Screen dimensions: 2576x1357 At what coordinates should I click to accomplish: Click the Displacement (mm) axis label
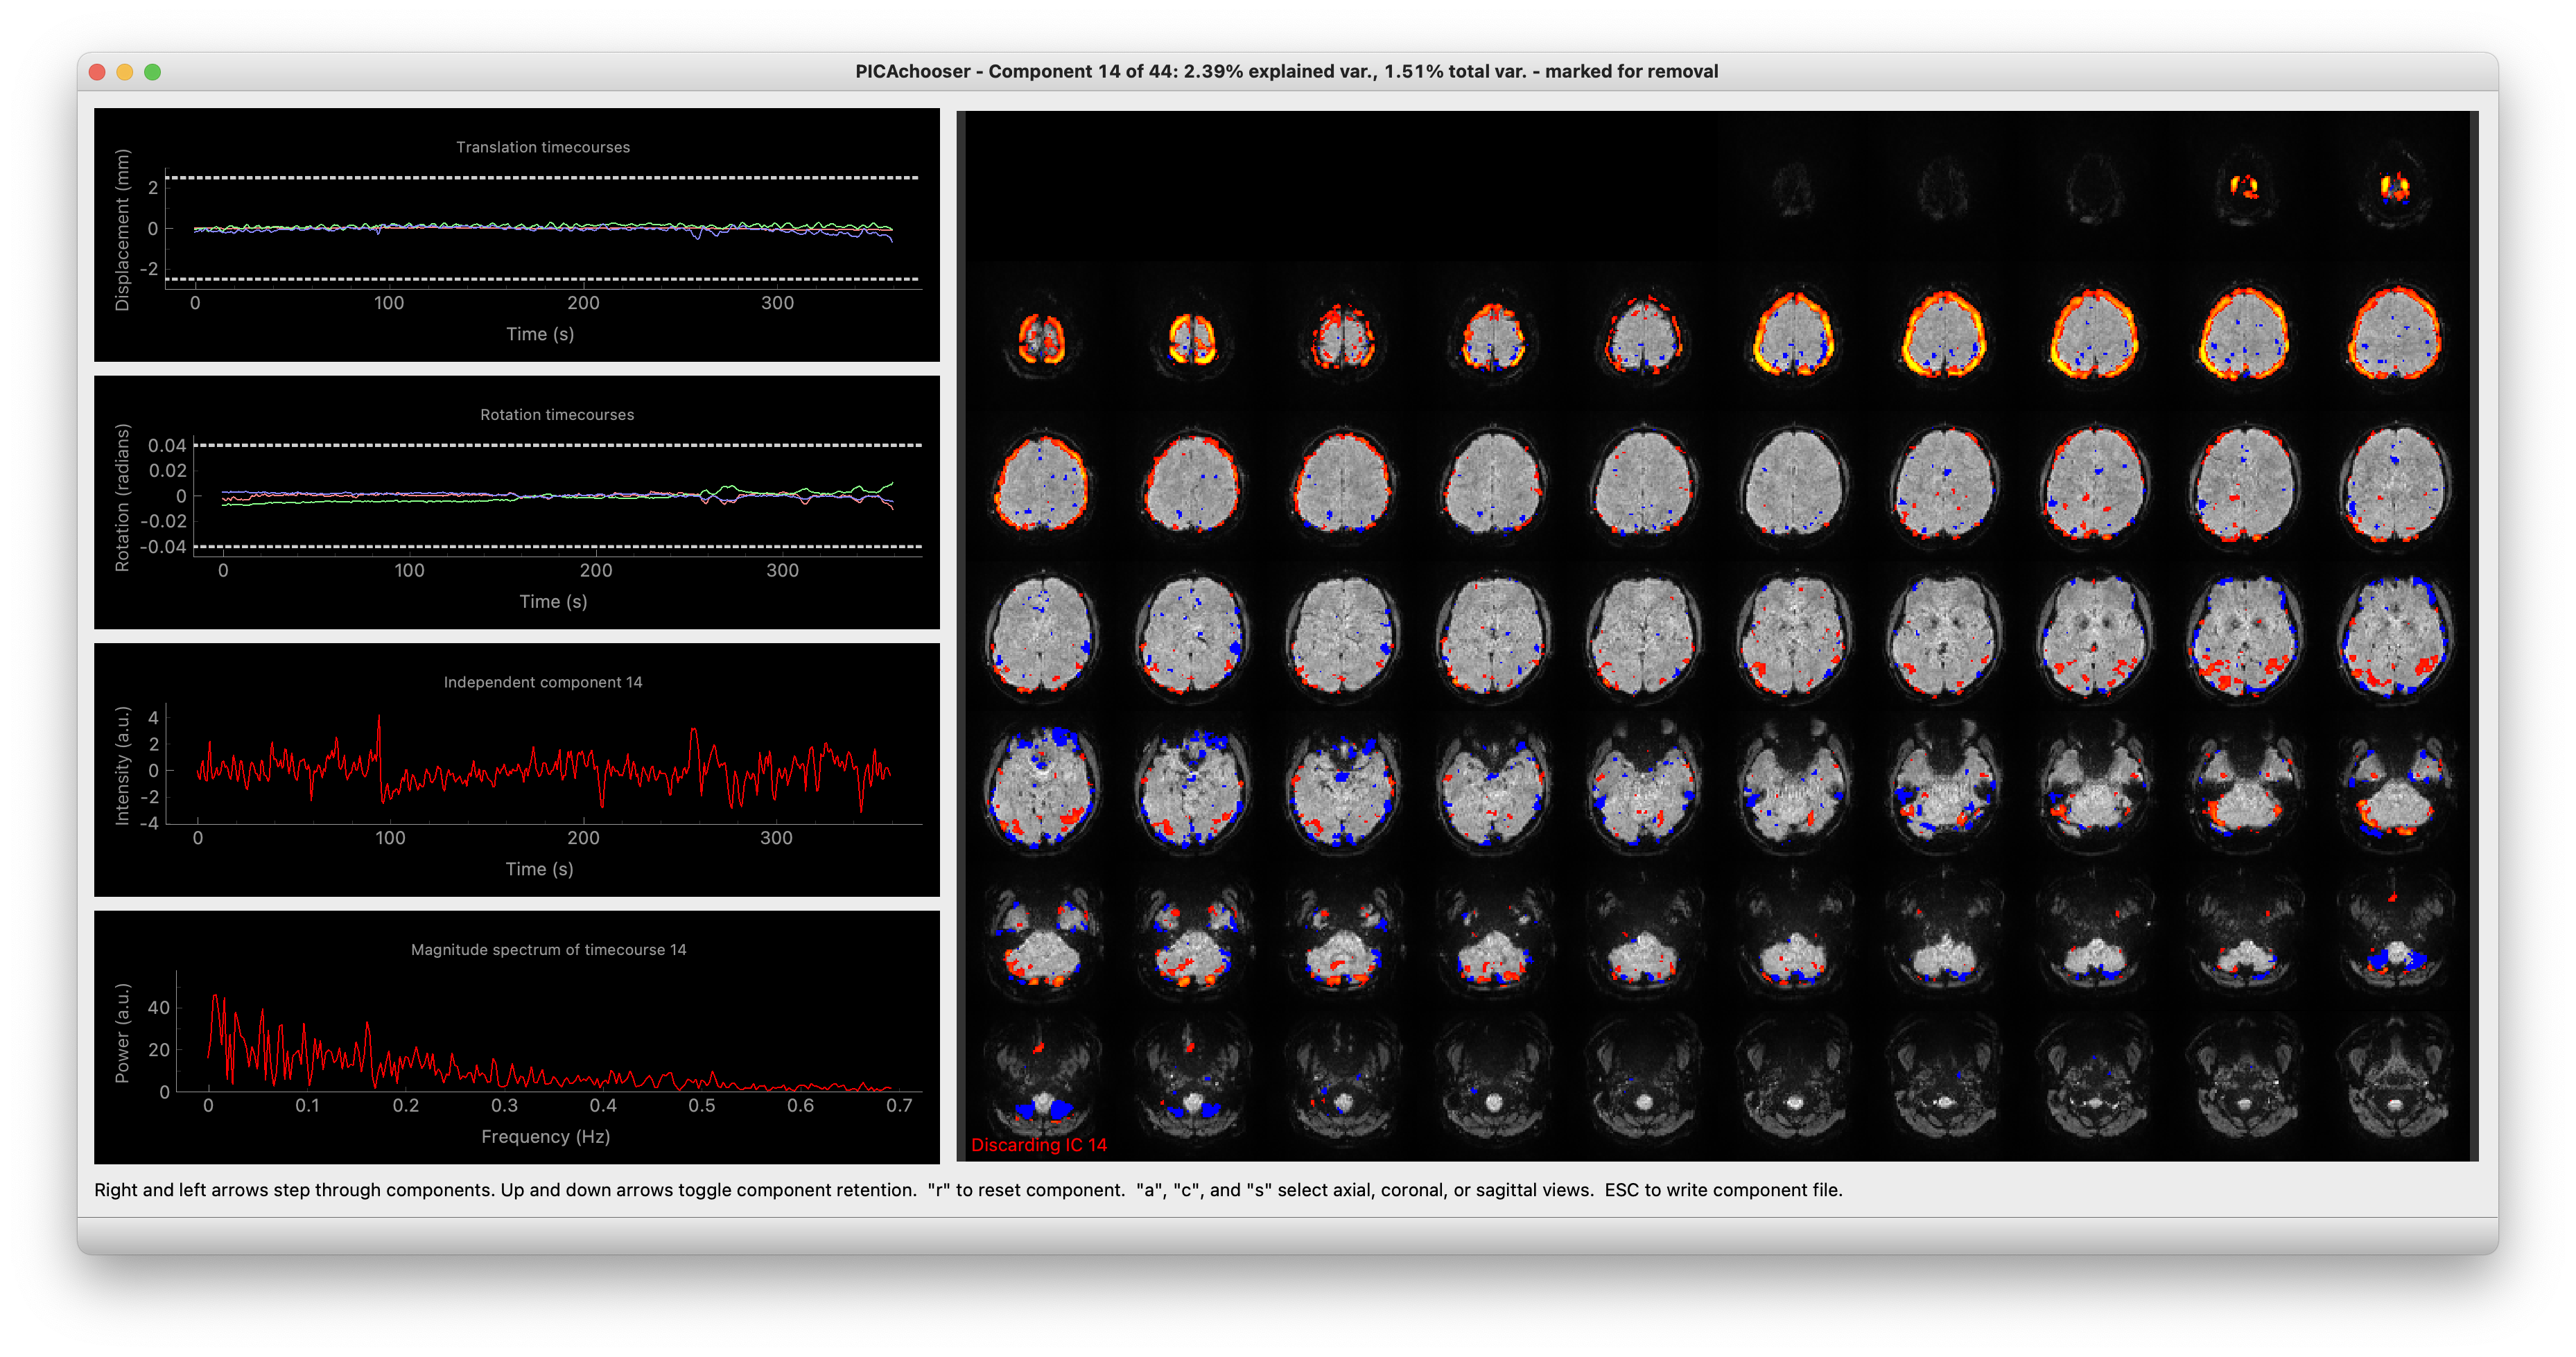pos(122,230)
